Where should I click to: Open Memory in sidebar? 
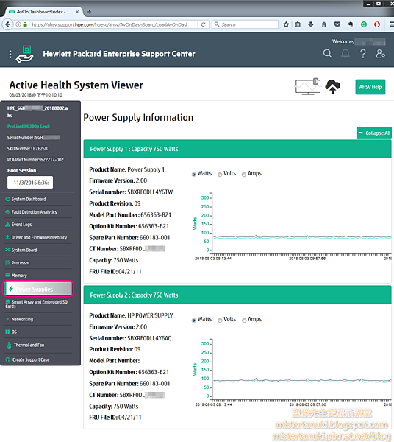19,276
